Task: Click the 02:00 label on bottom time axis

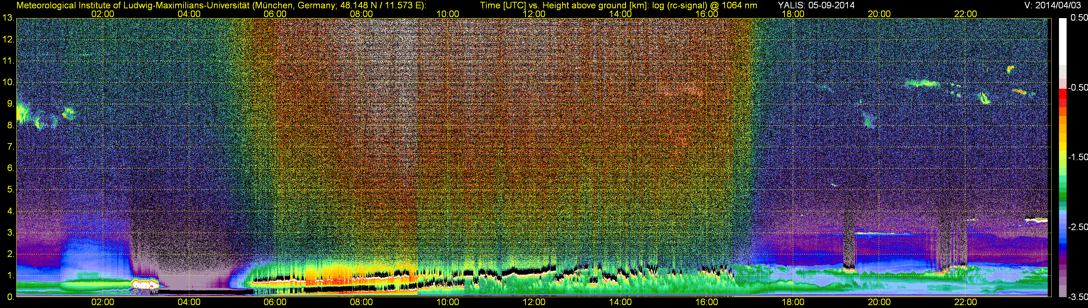Action: [103, 302]
